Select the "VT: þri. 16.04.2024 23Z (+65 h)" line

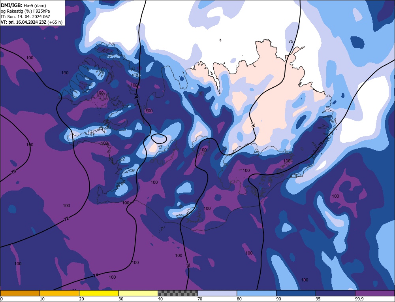32,22
